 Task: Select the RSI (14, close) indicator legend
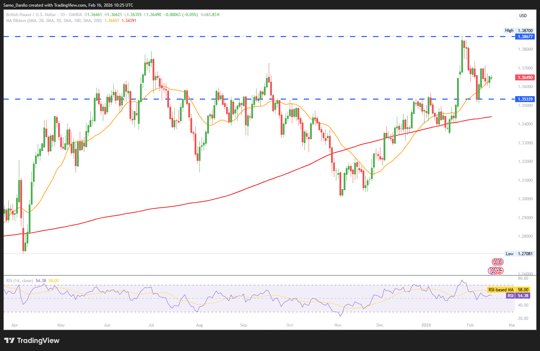click(20, 281)
